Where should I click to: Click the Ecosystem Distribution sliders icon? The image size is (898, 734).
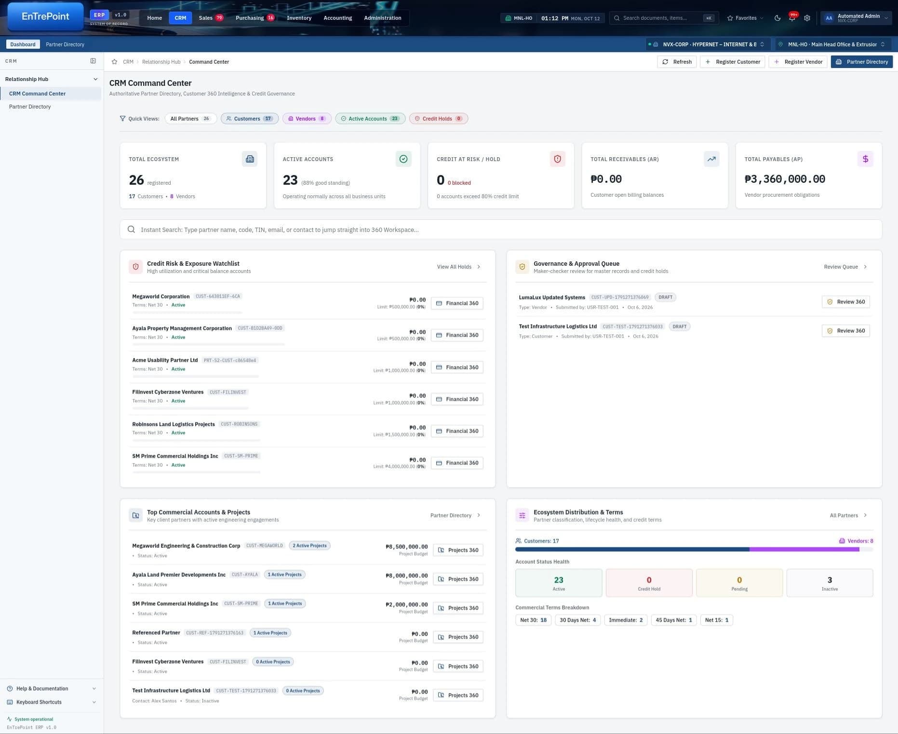[522, 516]
